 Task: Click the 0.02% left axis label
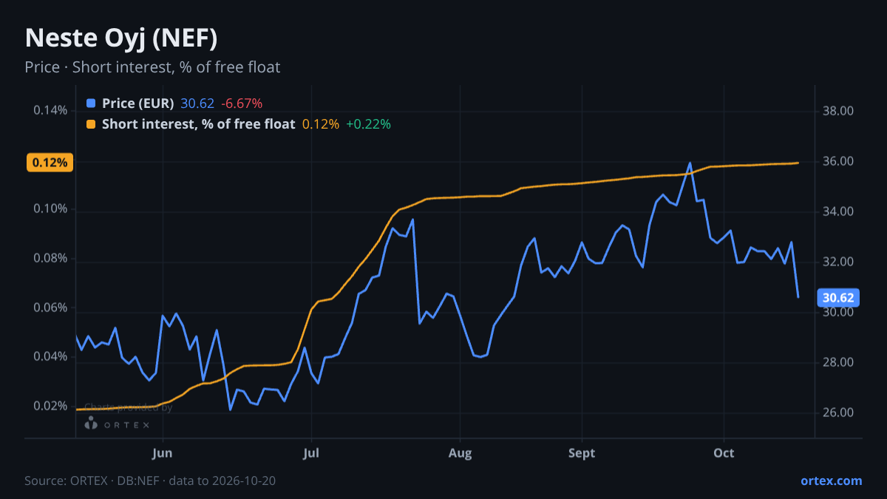(x=50, y=407)
